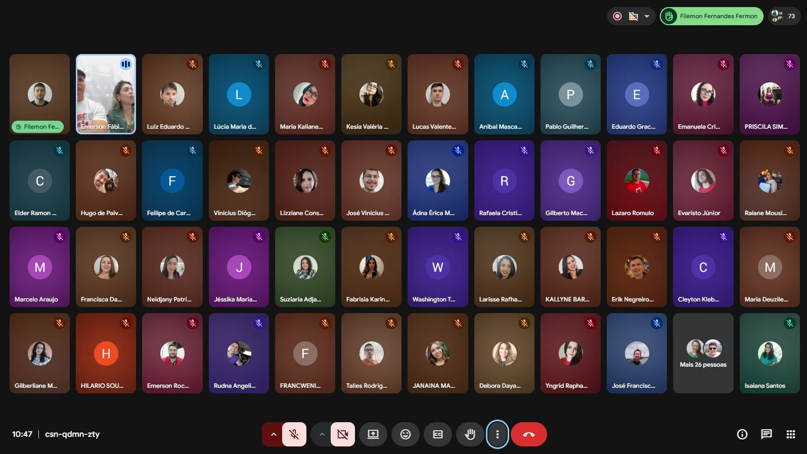807x454 pixels.
Task: Open the emoji reactions button
Action: coord(406,434)
